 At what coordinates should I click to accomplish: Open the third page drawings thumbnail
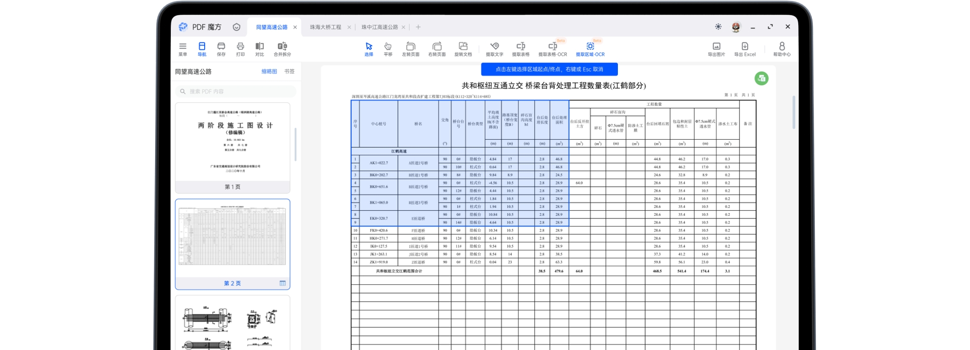(x=233, y=323)
